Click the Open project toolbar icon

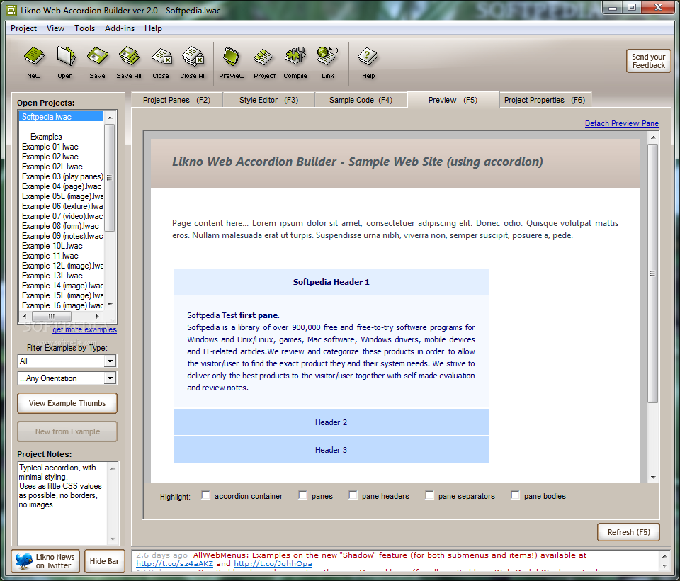point(65,56)
